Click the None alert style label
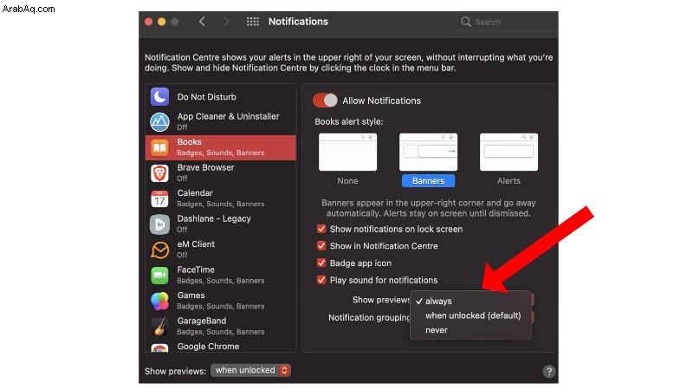This screenshot has width=693, height=390. [x=348, y=181]
